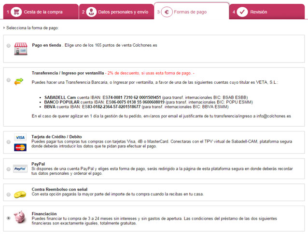Click the Visa card logo
This screenshot has width=308, height=234.
pos(20,138)
